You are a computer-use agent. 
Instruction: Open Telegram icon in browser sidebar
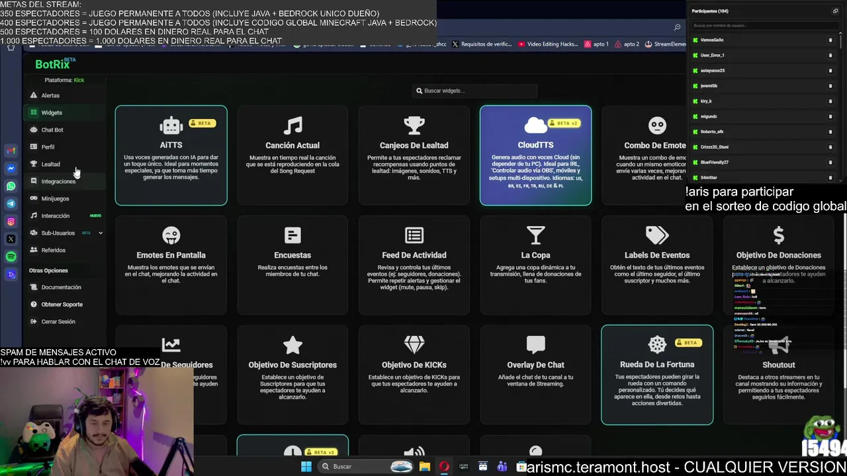[11, 204]
